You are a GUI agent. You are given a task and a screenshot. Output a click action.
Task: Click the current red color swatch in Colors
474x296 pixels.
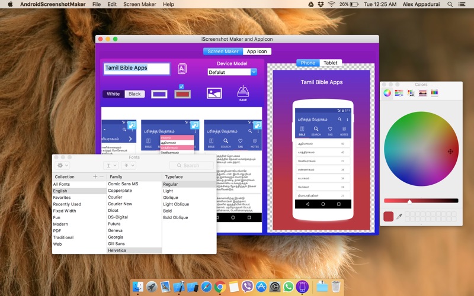389,216
